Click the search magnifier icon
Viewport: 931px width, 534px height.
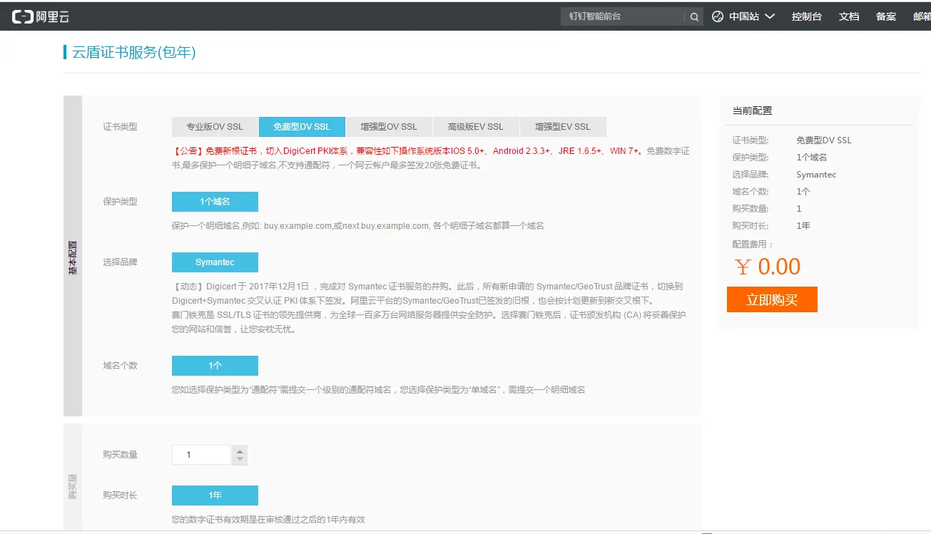tap(694, 16)
